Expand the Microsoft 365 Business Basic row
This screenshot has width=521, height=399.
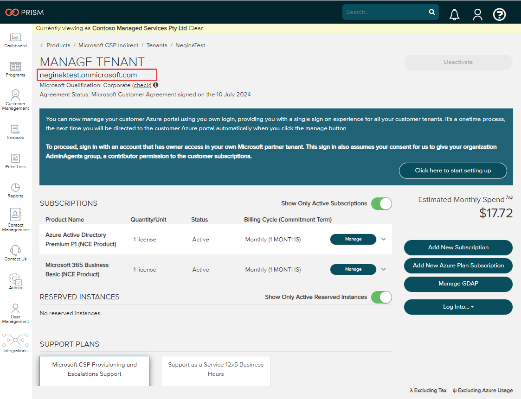pyautogui.click(x=383, y=269)
